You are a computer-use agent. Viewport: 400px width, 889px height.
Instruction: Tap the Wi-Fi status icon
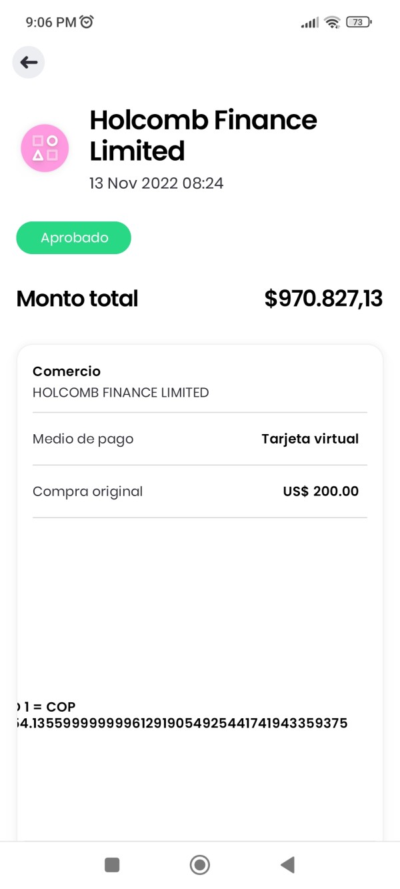pos(332,23)
